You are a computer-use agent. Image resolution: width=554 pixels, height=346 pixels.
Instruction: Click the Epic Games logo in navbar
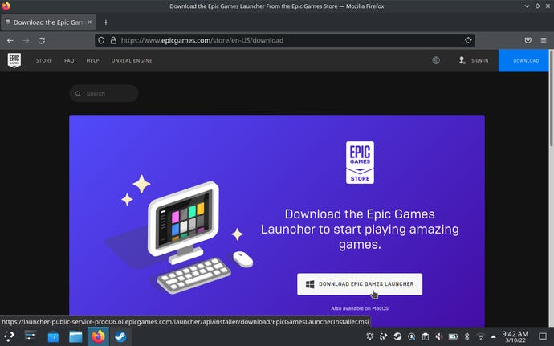coord(14,60)
